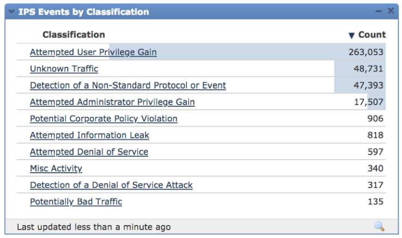Minimize the widget using the dash icon
The height and width of the screenshot is (238, 402).
(x=379, y=11)
